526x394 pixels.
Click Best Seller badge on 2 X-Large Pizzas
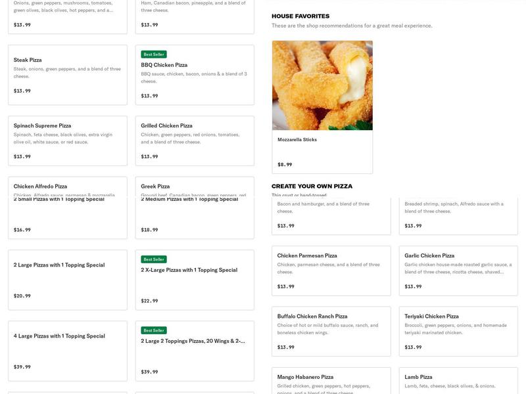coord(154,259)
